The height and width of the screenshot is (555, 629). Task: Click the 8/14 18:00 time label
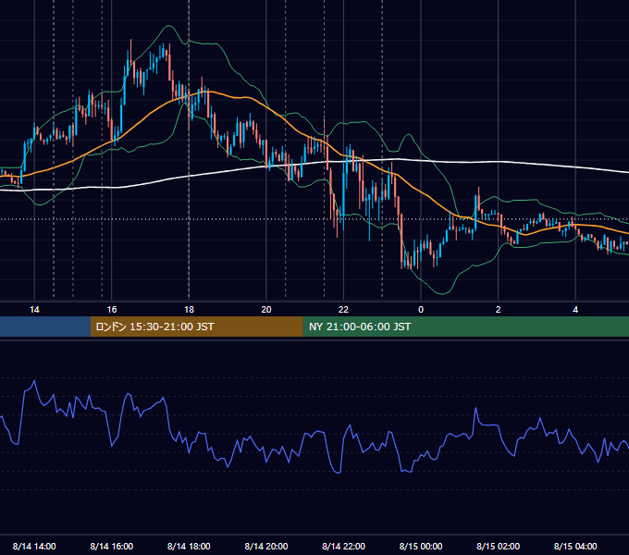[189, 546]
